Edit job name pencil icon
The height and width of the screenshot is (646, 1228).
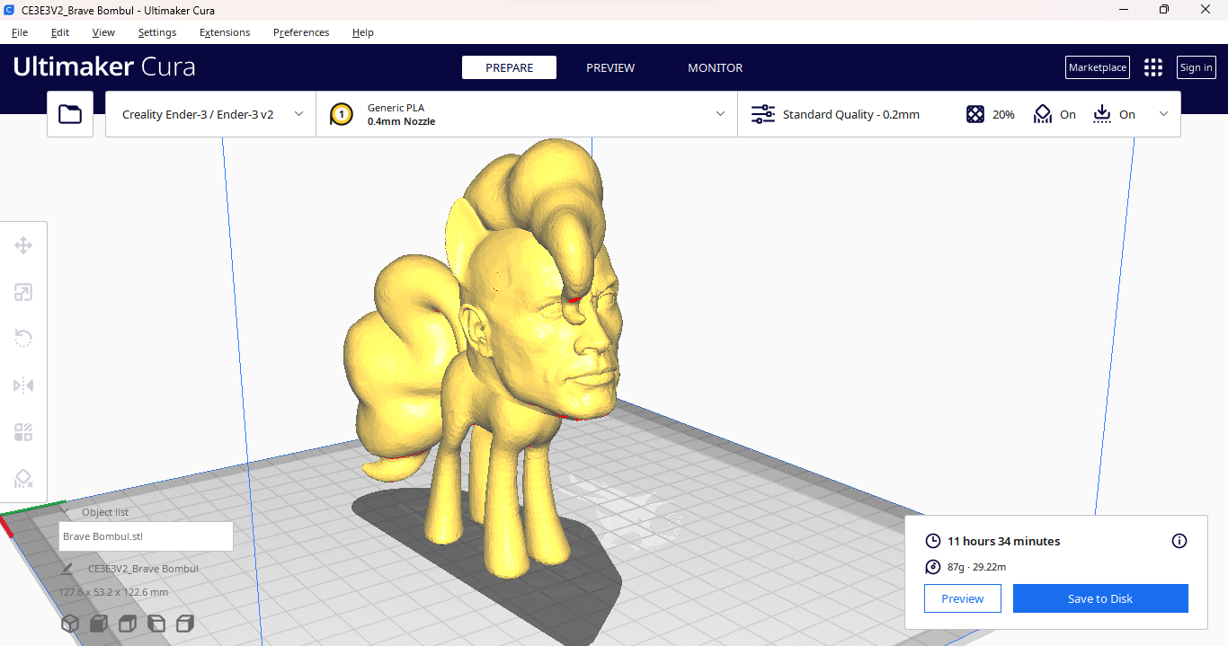click(67, 569)
